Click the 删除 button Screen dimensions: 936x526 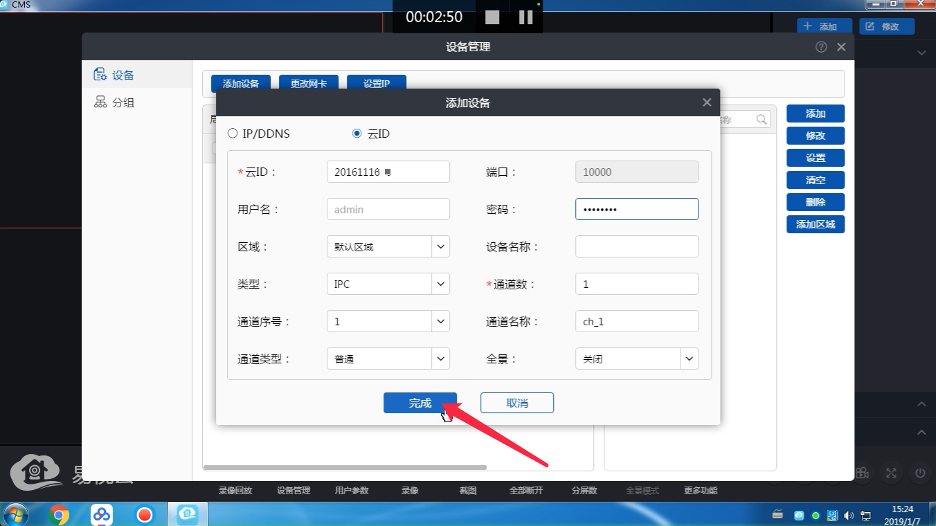coord(816,202)
